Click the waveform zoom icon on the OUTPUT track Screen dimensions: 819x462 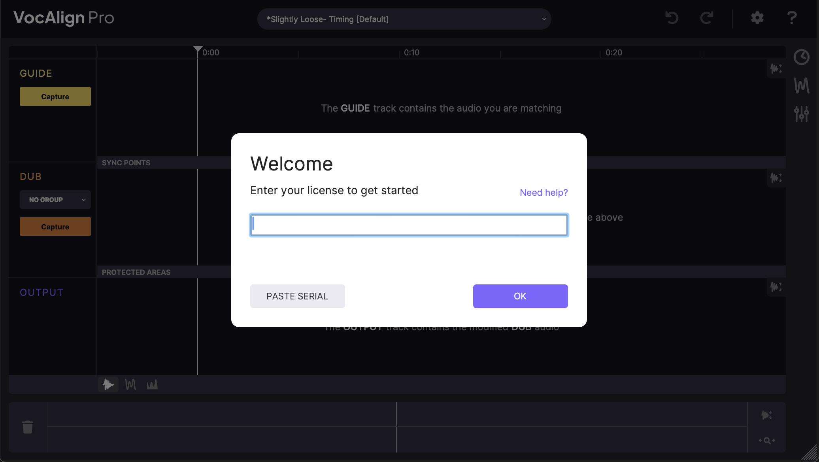pyautogui.click(x=776, y=288)
